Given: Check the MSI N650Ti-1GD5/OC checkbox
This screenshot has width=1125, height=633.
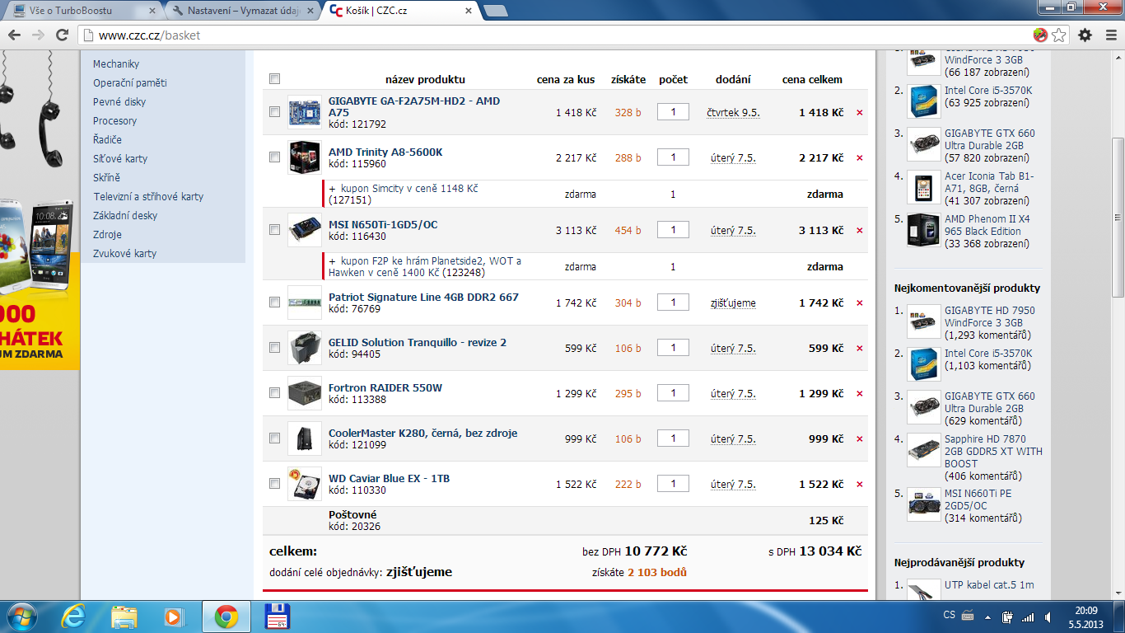Looking at the screenshot, I should [274, 230].
